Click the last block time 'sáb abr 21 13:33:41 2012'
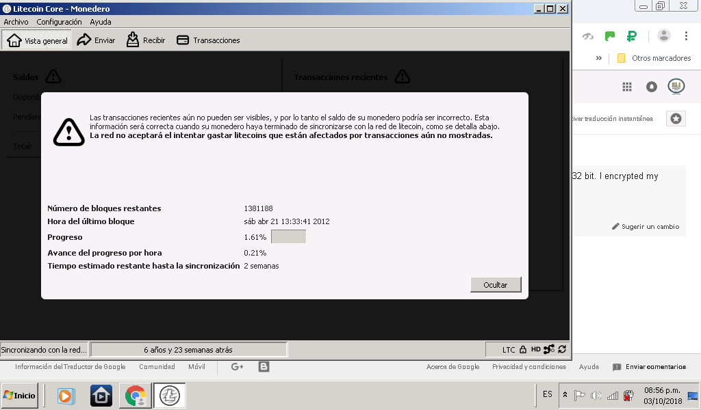 pyautogui.click(x=287, y=221)
